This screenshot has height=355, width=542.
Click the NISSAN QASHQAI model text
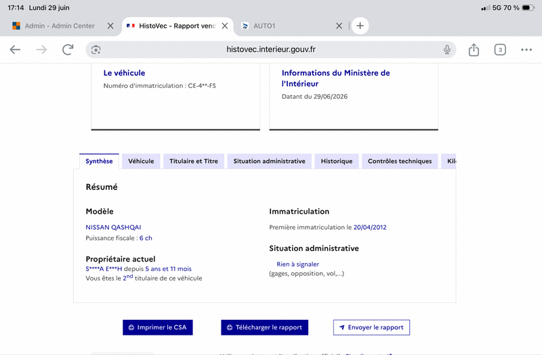113,227
